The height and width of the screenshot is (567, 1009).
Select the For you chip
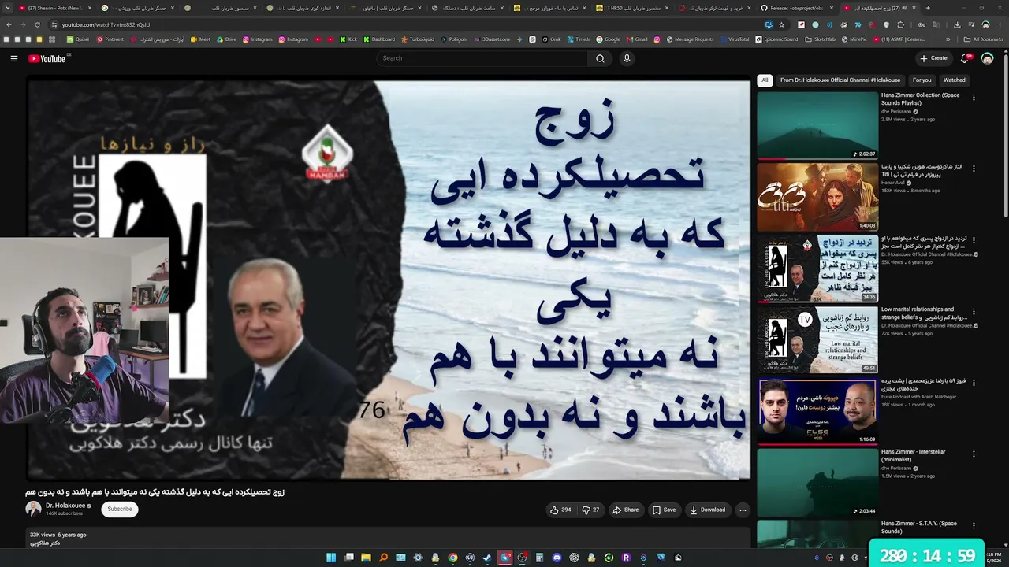click(x=922, y=80)
